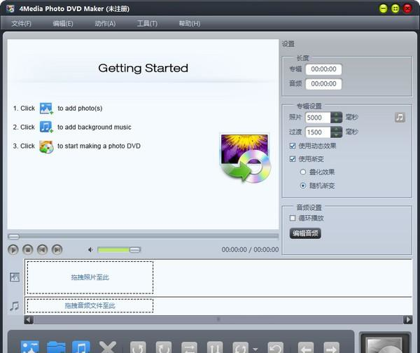The height and width of the screenshot is (353, 420).
Task: Go to previous photo in preview
Action: tap(42, 250)
